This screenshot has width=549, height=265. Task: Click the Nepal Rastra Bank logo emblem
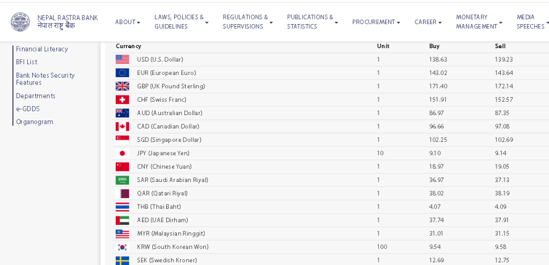[20, 22]
